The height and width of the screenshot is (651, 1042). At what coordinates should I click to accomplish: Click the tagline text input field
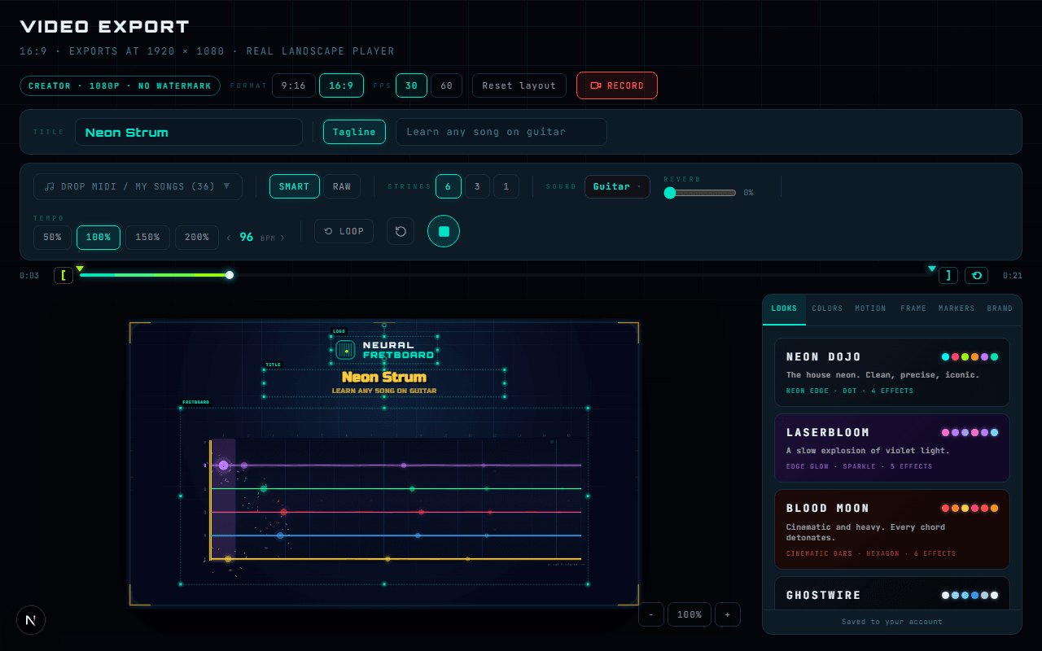coord(501,132)
